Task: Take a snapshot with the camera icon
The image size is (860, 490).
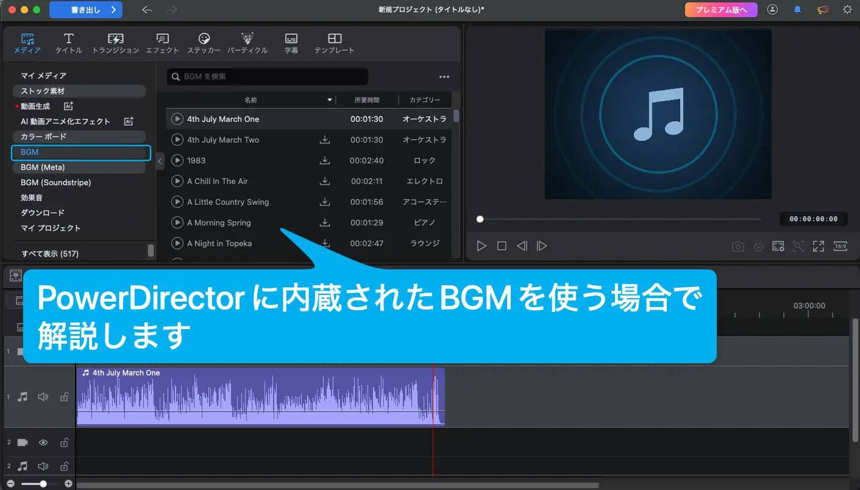Action: point(738,246)
